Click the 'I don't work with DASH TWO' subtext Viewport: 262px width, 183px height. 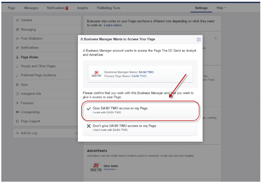pos(110,130)
